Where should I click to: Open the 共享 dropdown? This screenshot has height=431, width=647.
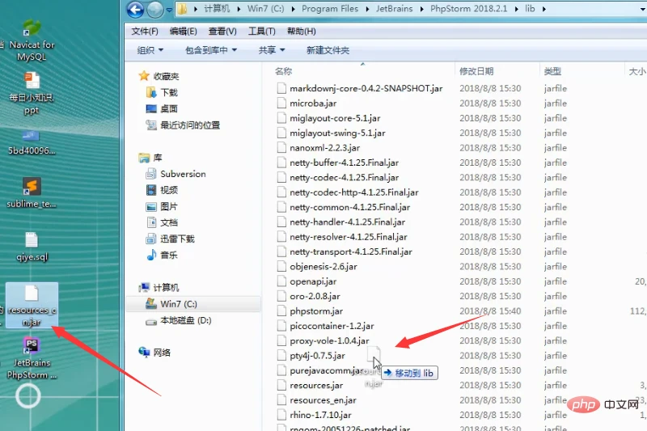click(x=272, y=50)
